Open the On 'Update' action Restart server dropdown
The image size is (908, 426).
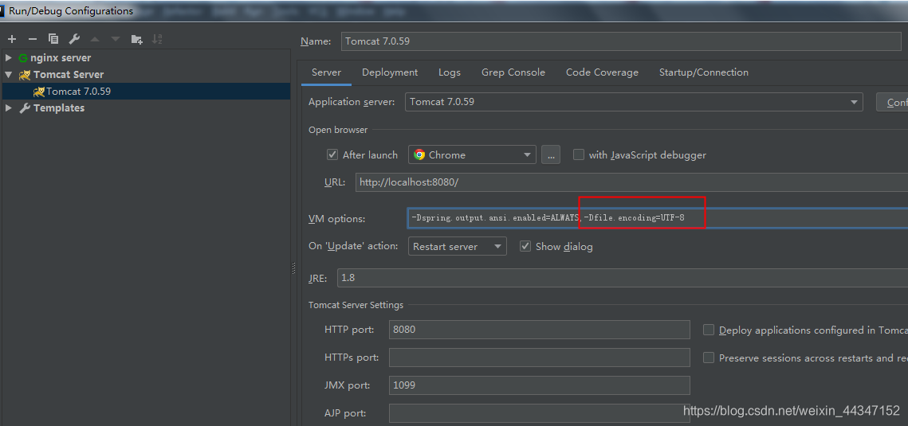click(458, 246)
